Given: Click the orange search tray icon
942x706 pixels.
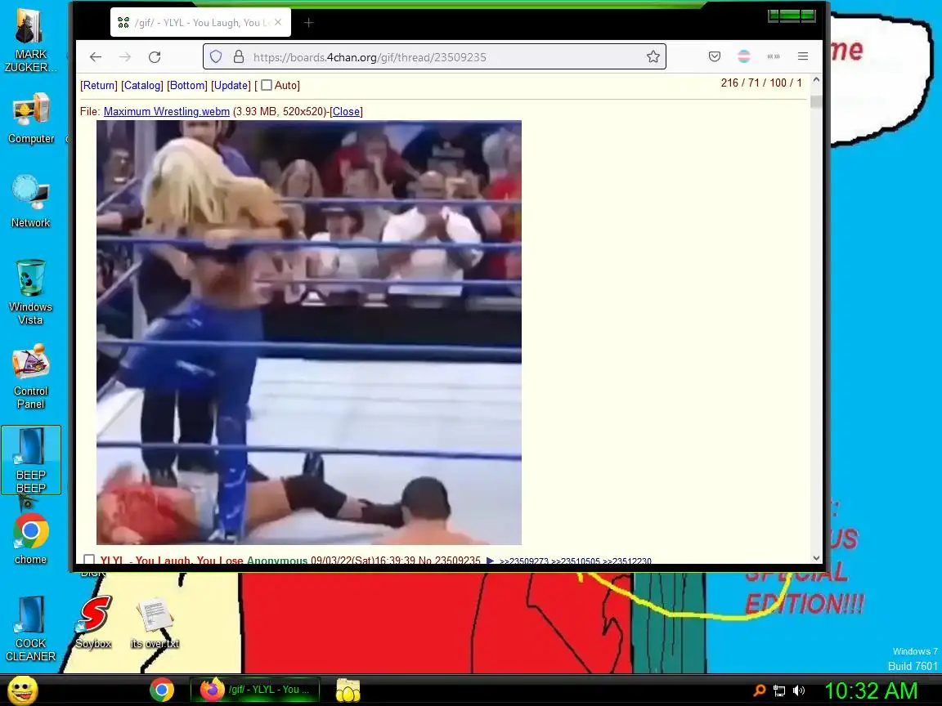Looking at the screenshot, I should (760, 690).
